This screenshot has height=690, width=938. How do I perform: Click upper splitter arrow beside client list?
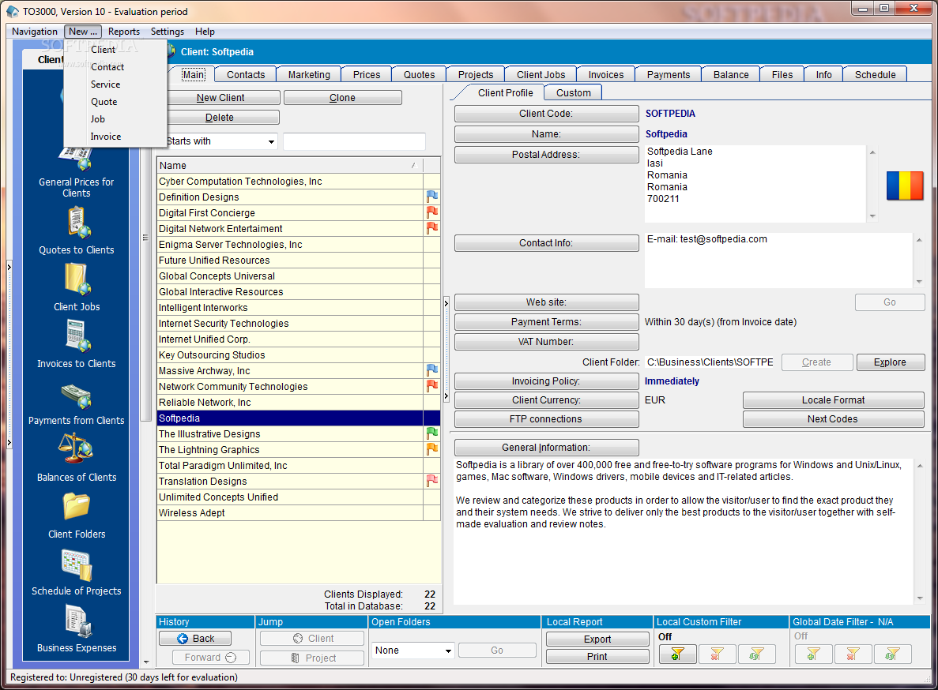pyautogui.click(x=446, y=303)
